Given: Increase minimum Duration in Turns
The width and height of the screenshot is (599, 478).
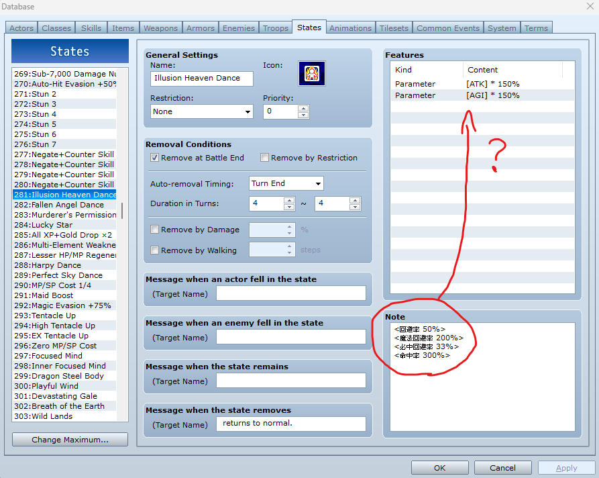Looking at the screenshot, I should click(x=289, y=200).
